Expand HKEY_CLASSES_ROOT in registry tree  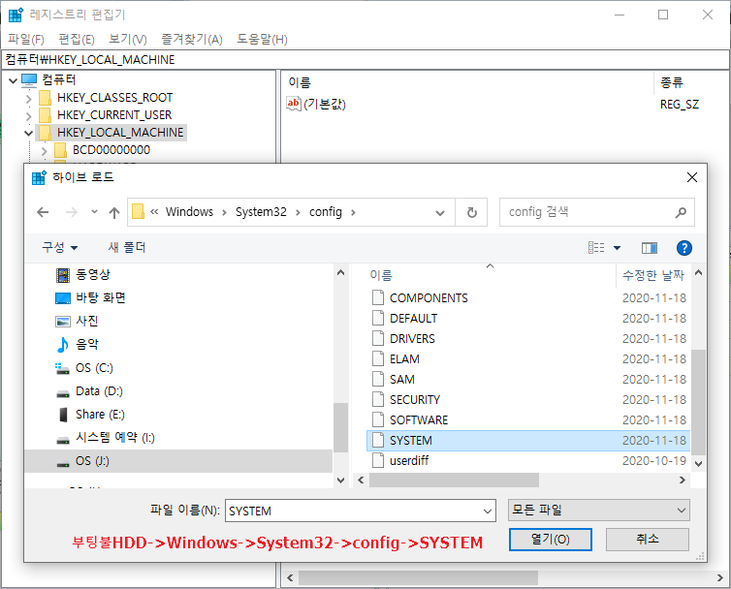coord(28,98)
